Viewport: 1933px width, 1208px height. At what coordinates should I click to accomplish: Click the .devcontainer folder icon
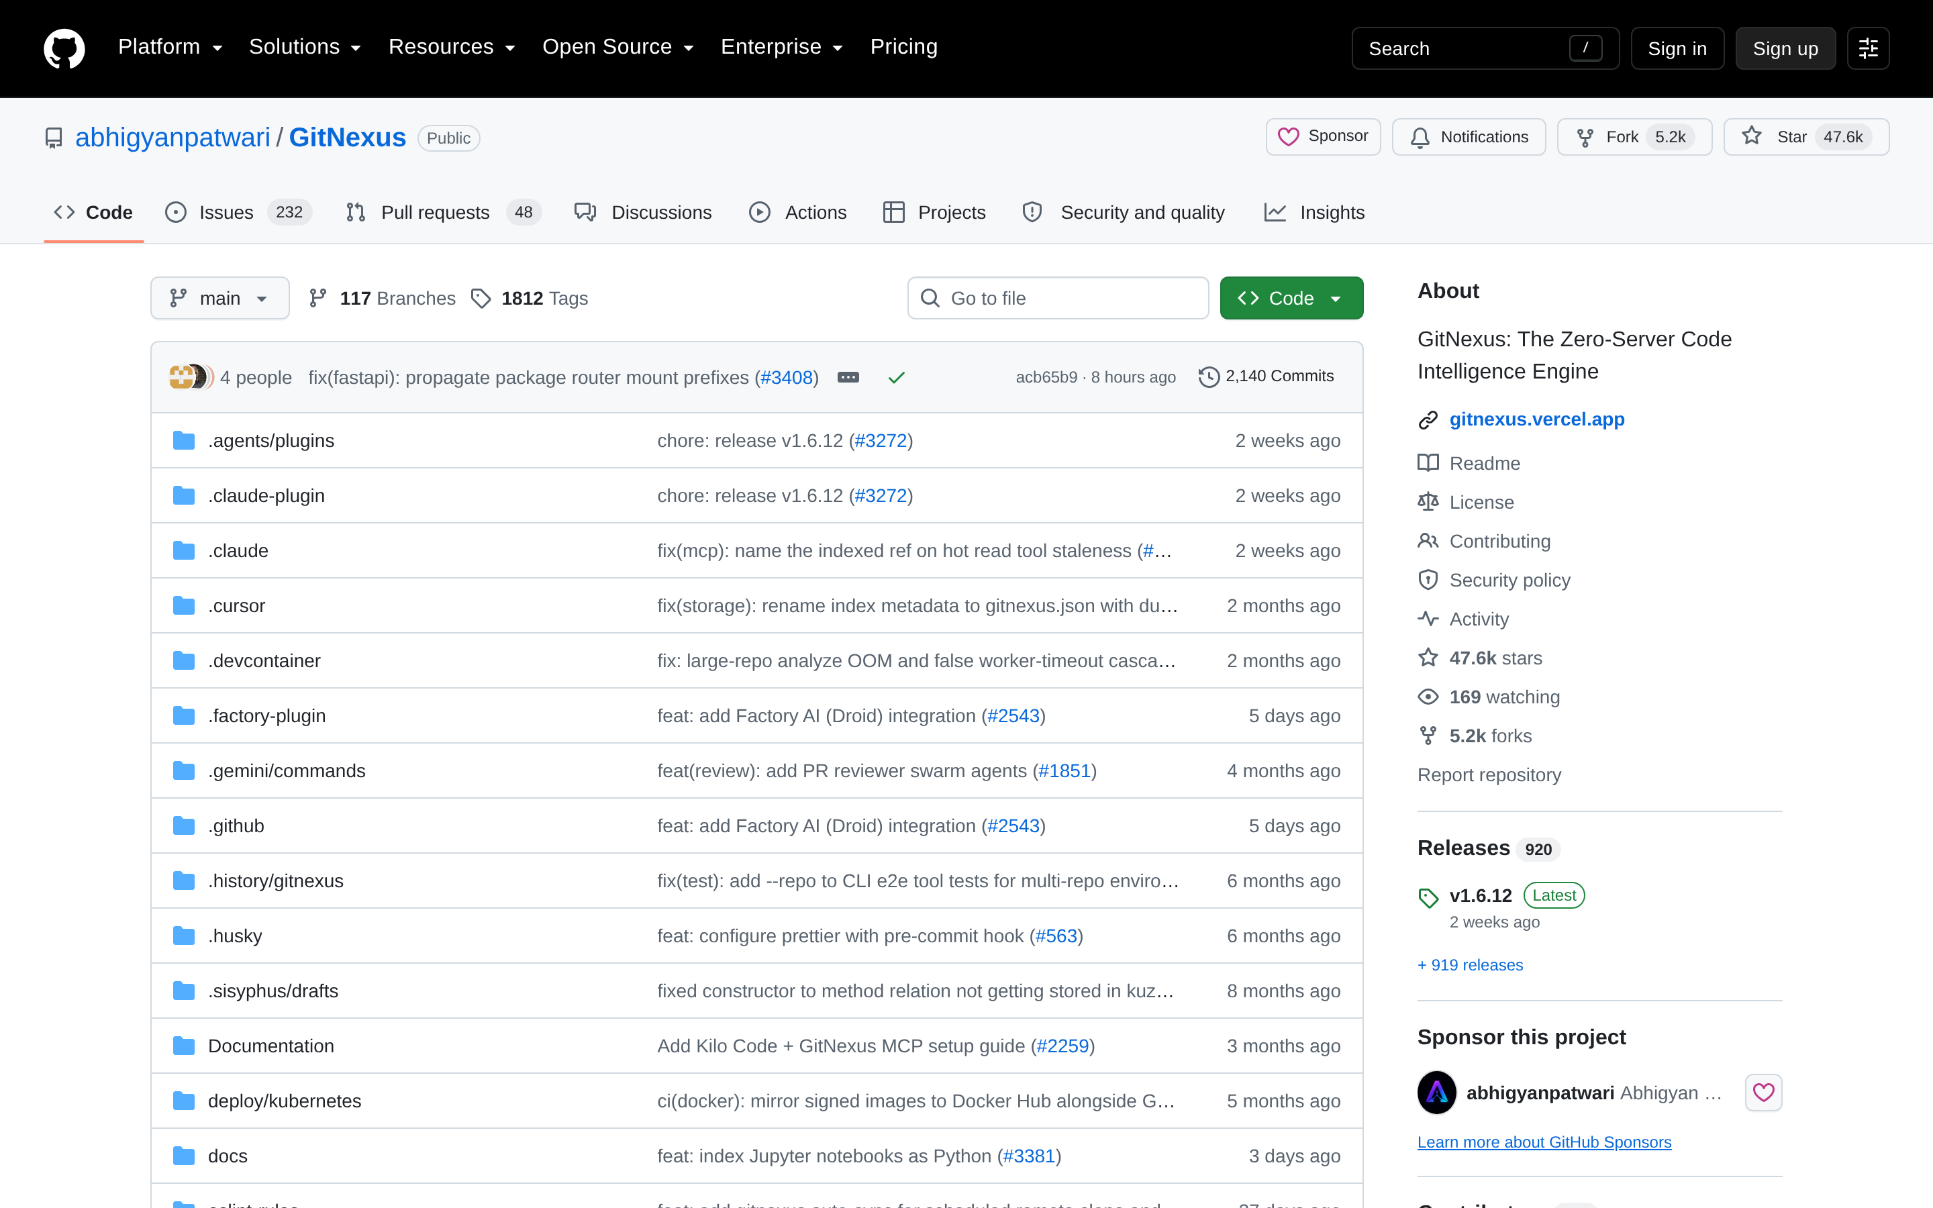pyautogui.click(x=184, y=661)
